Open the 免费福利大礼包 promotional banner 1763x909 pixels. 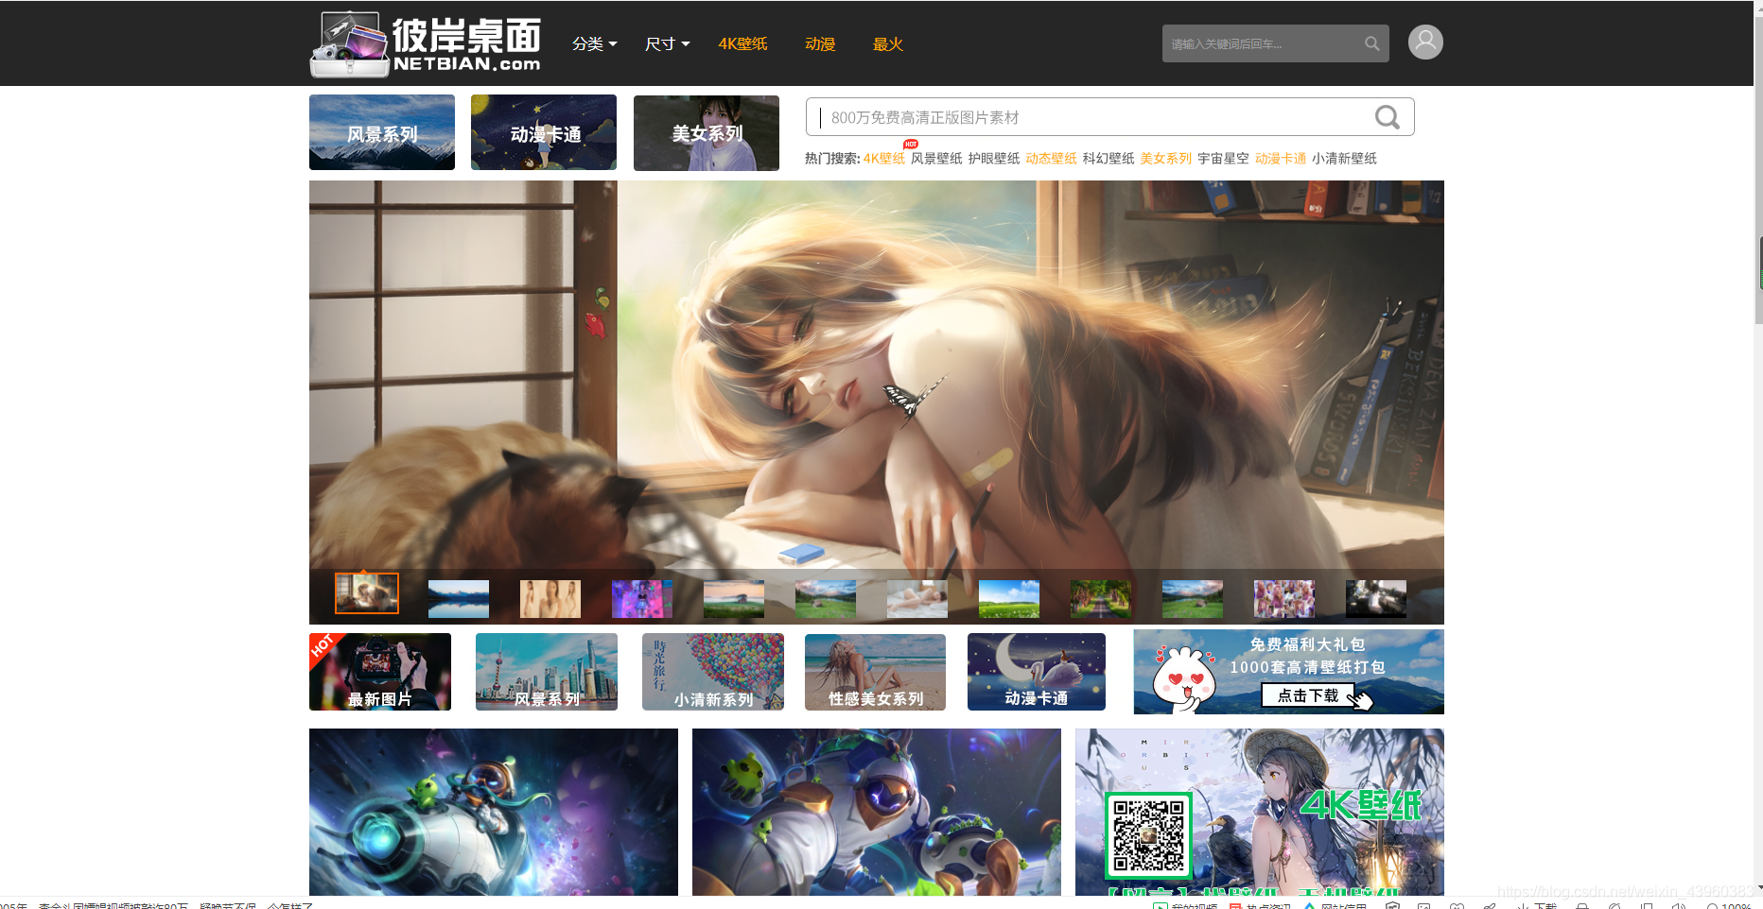tap(1289, 672)
